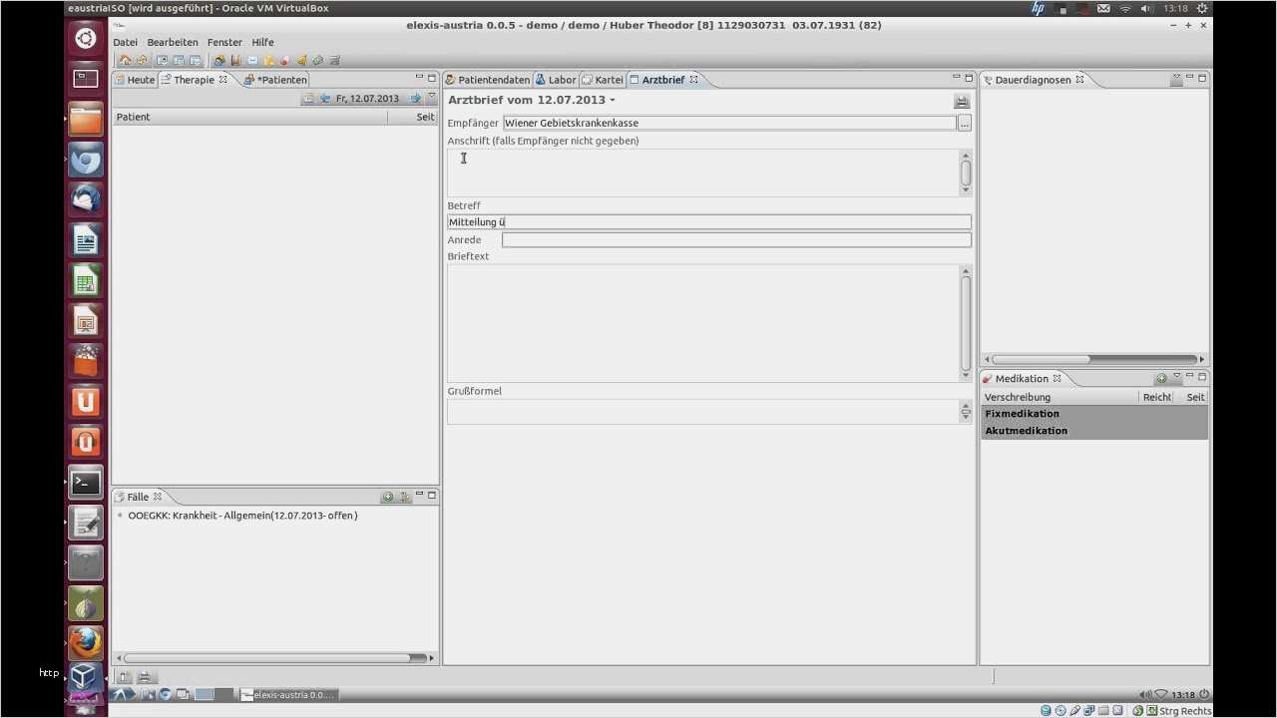Click the green add icon in Medikation panel
Screen dimensions: 1277x718
(1161, 379)
